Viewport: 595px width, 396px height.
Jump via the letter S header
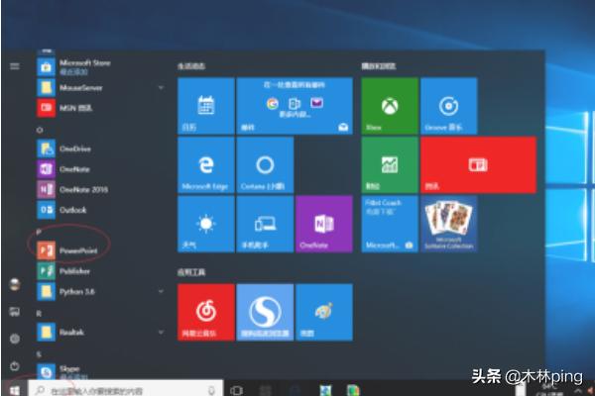[x=39, y=354]
